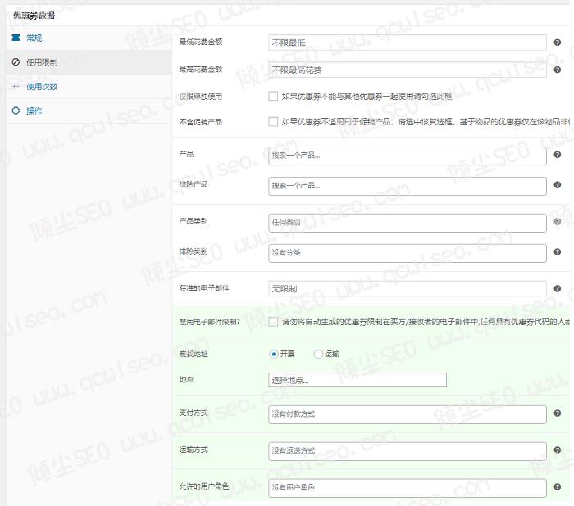Image resolution: width=574 pixels, height=506 pixels.
Task: Click the circle icon beside 操作
Action: [x=16, y=111]
